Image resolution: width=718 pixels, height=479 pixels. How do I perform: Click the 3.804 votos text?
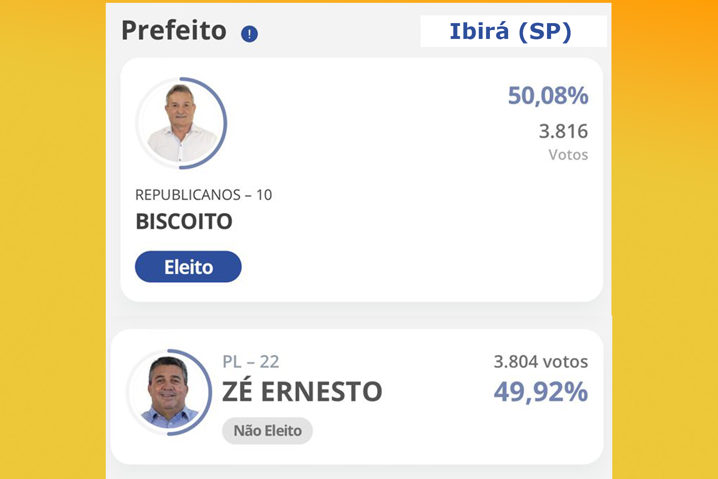coord(541,361)
